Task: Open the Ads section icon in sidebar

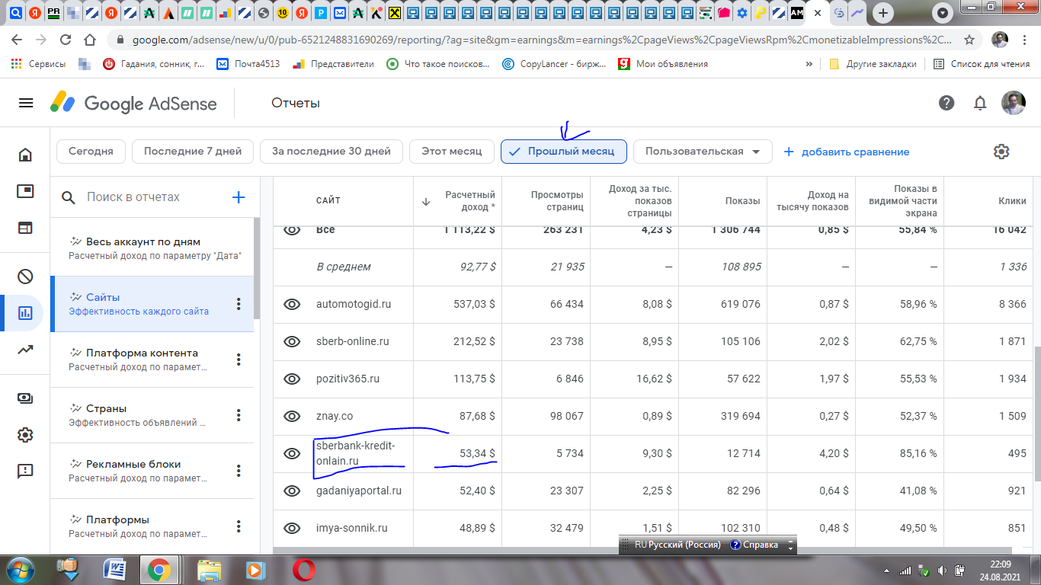Action: tap(25, 191)
